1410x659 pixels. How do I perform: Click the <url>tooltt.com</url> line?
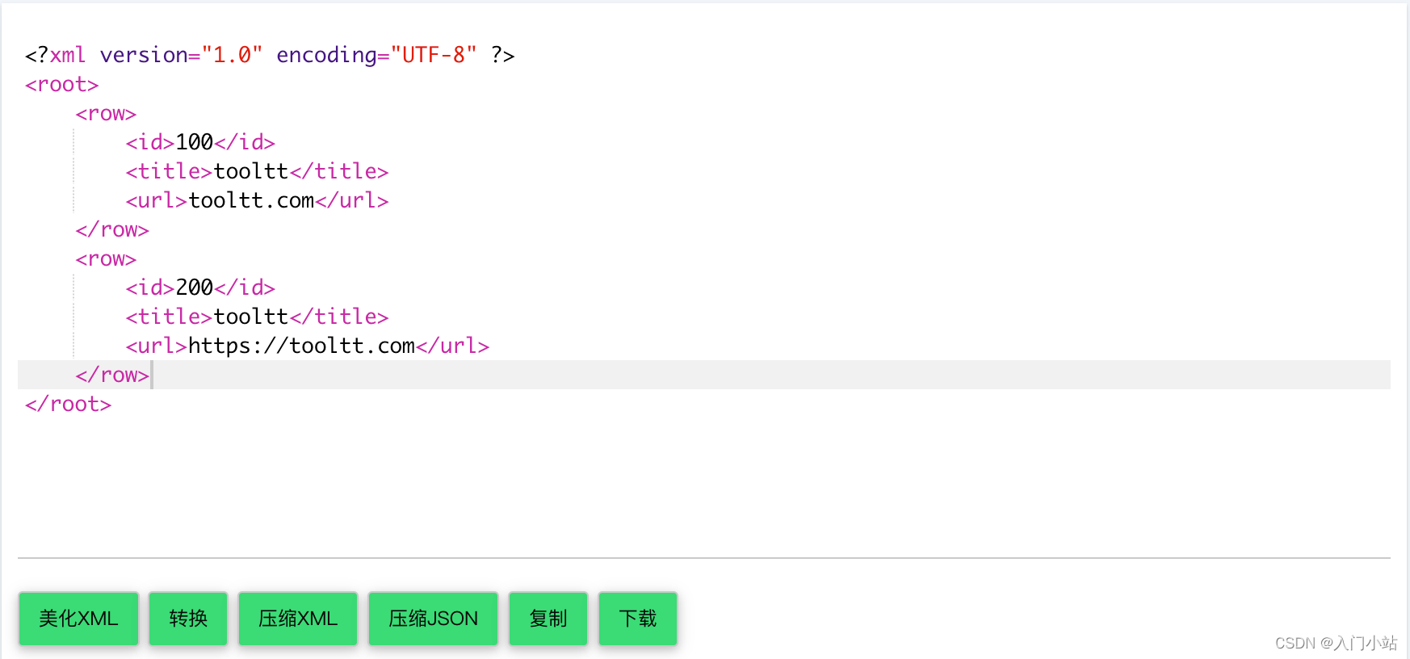tap(257, 200)
